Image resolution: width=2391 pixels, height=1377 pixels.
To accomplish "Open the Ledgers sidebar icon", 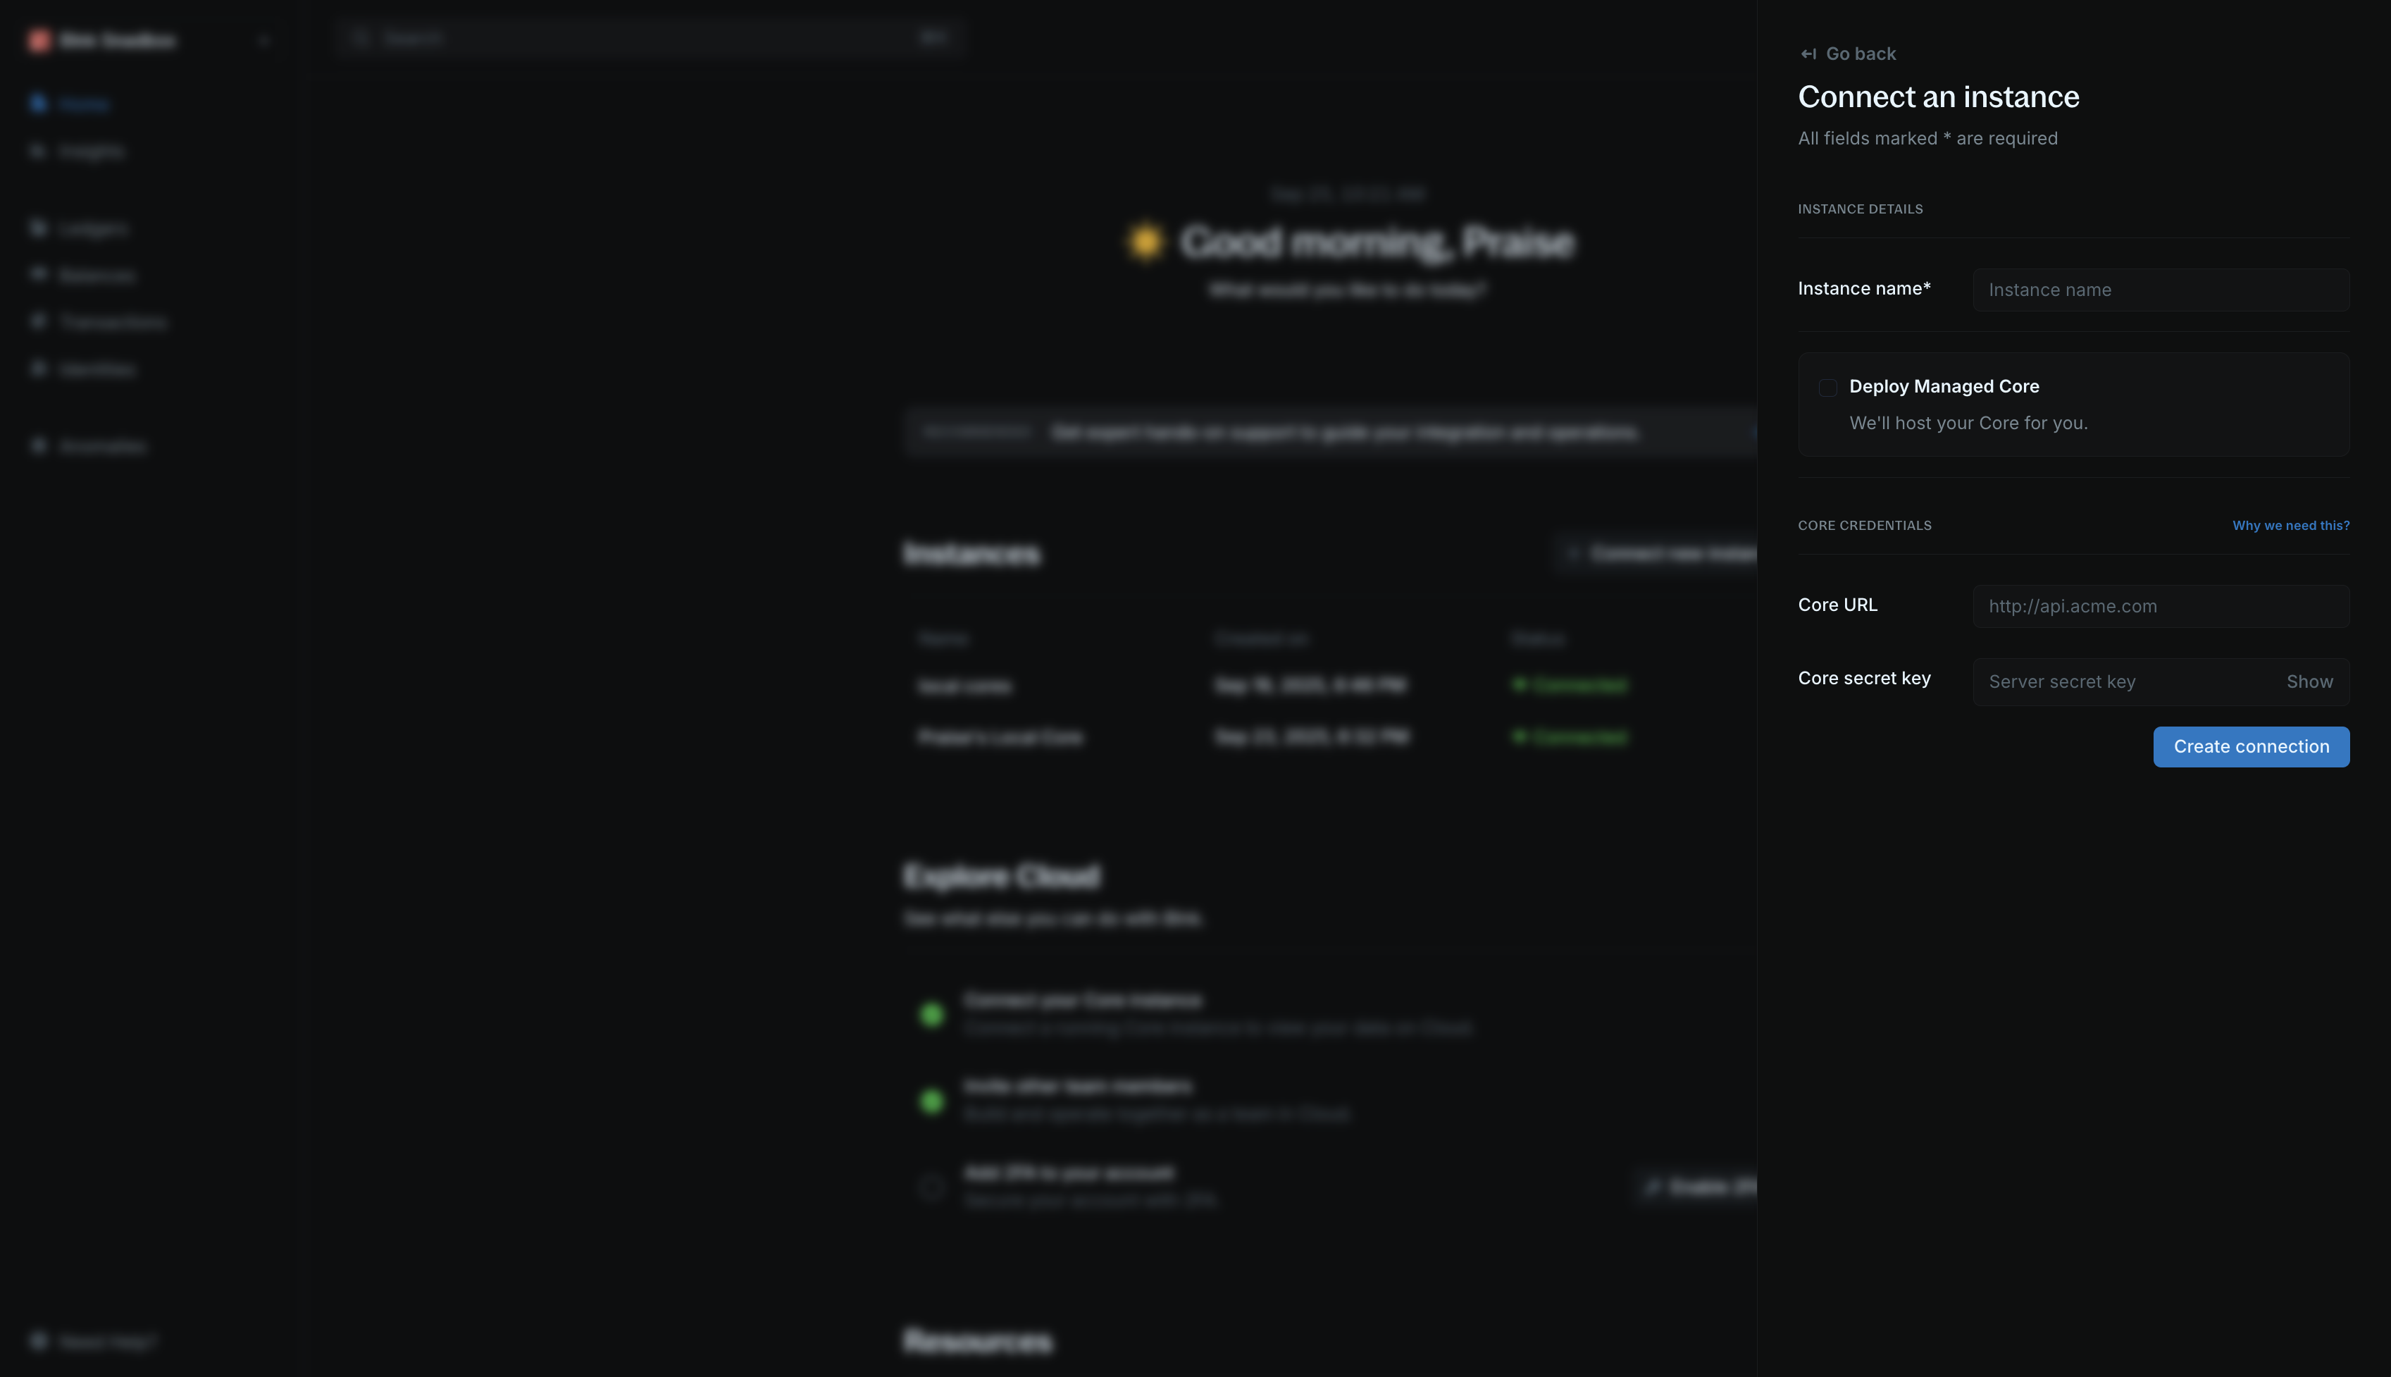I will [39, 228].
